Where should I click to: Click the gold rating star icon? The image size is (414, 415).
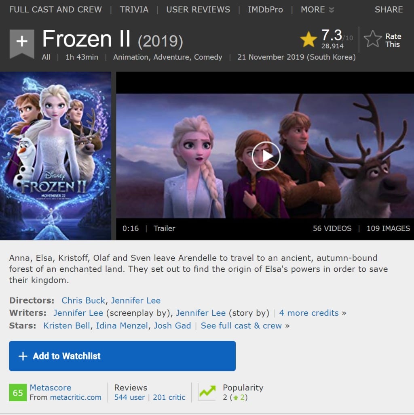tap(308, 39)
